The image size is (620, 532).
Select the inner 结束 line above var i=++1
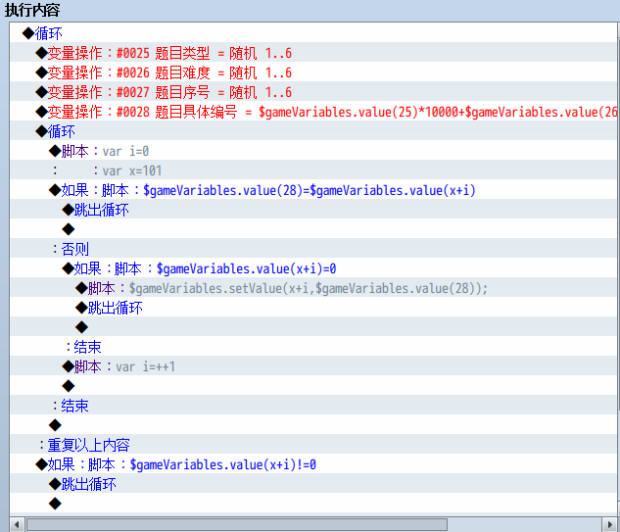[312, 347]
